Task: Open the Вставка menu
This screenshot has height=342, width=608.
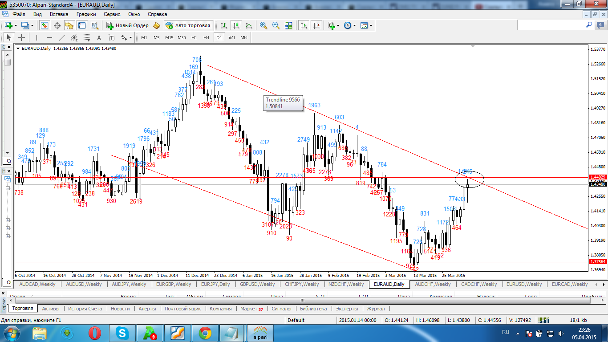Action: pos(59,14)
